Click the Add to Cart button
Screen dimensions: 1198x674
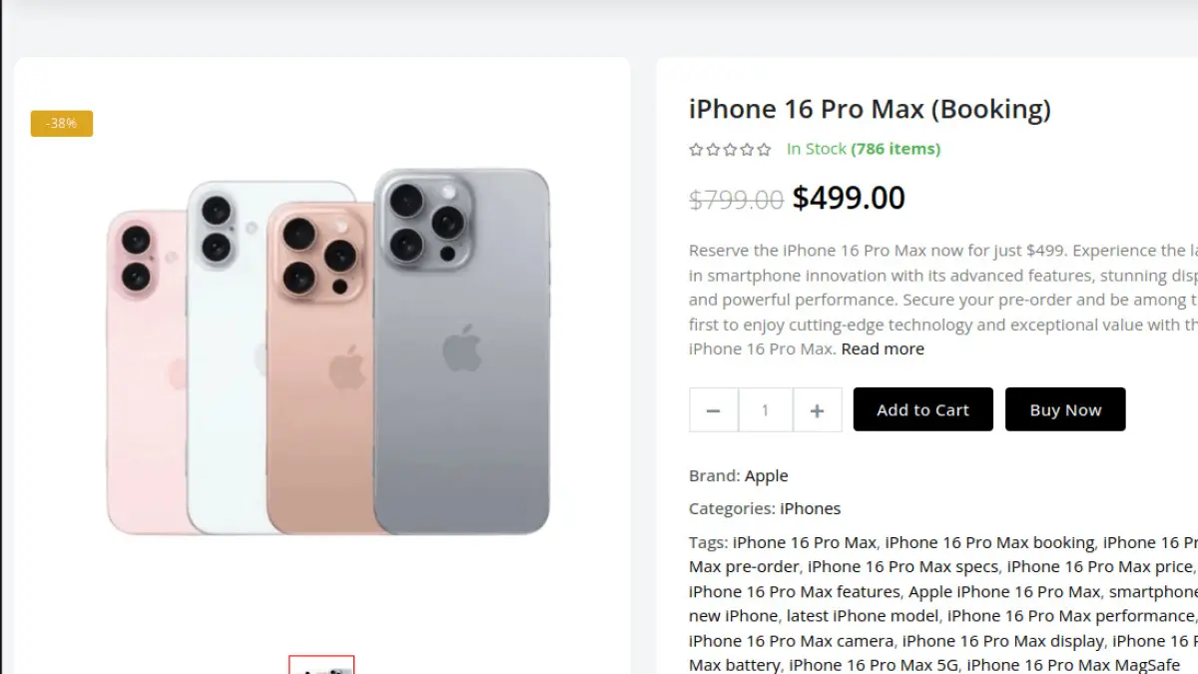[x=922, y=409]
